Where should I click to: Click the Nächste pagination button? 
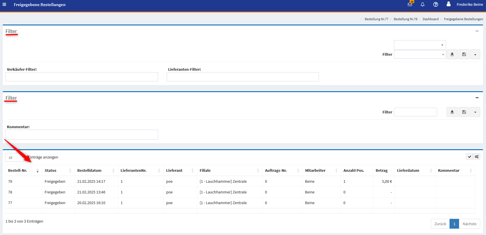[x=469, y=224]
